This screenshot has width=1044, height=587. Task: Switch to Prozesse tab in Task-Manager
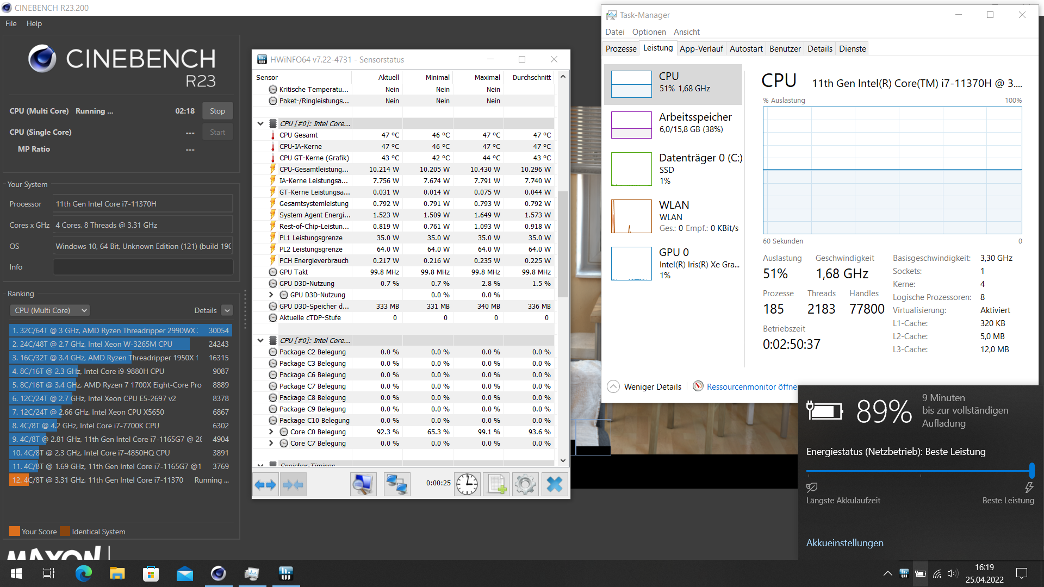(620, 48)
